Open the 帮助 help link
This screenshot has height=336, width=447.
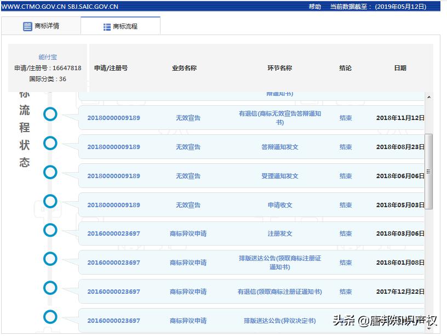coord(313,7)
